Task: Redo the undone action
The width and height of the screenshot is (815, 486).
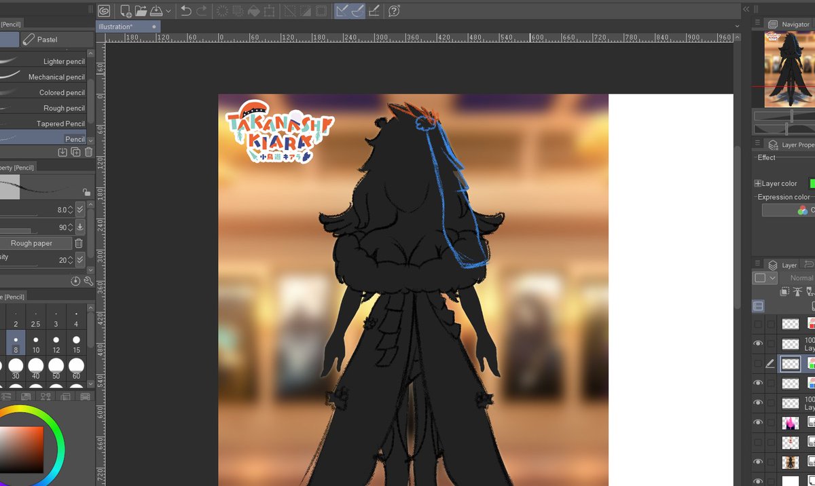Action: (202, 10)
